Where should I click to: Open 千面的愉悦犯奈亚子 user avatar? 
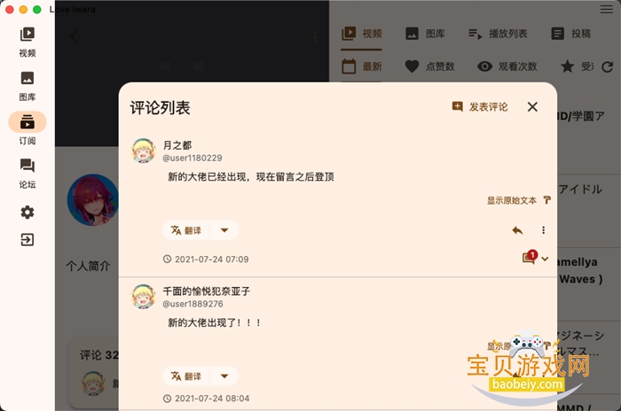(144, 296)
